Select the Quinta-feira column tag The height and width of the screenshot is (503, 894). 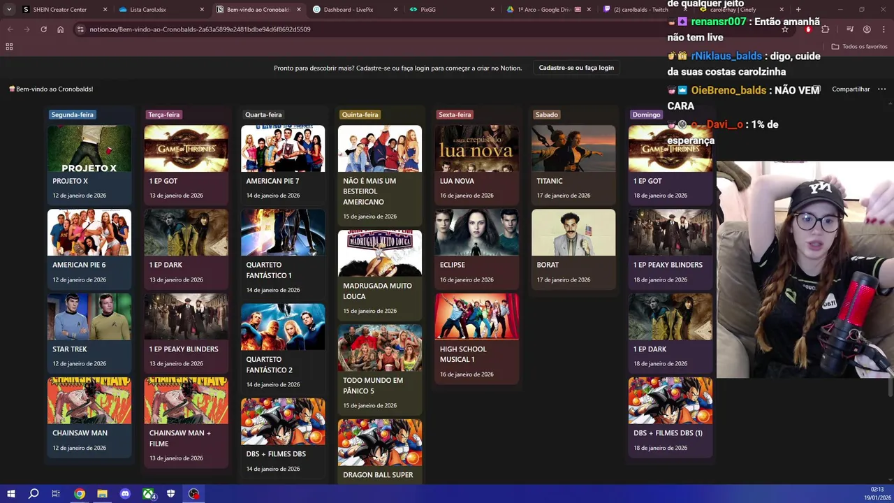pos(360,115)
